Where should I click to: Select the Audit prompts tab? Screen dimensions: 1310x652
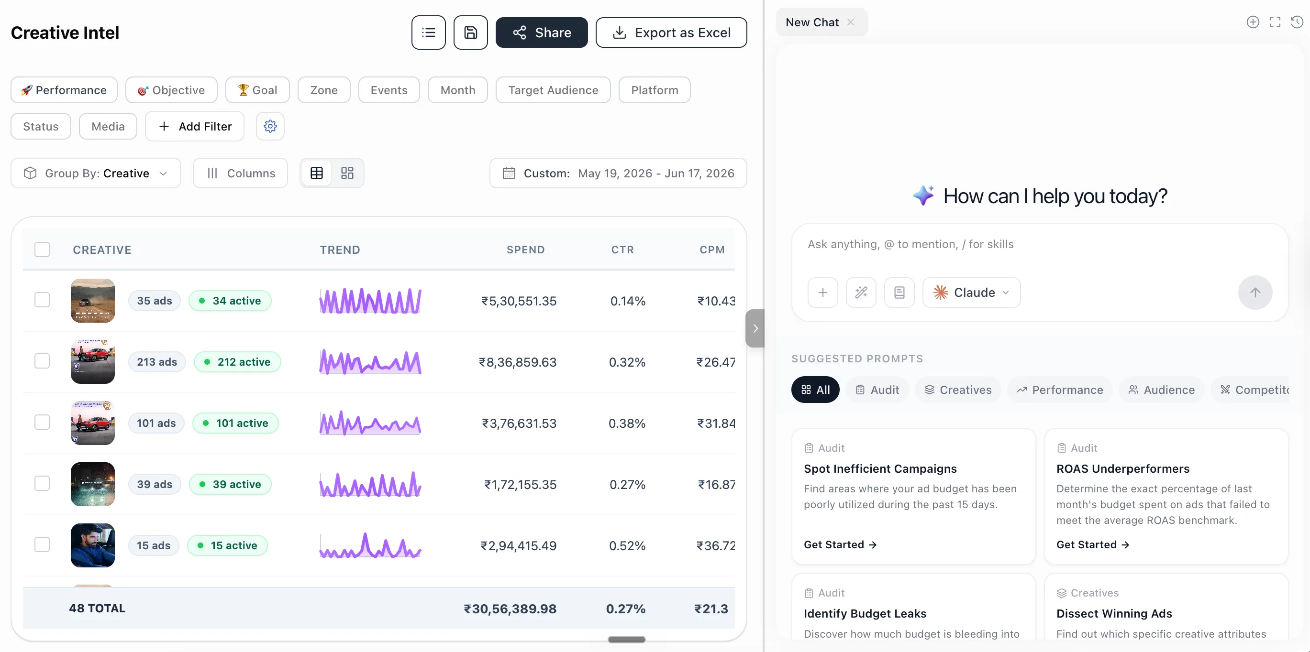click(x=877, y=390)
